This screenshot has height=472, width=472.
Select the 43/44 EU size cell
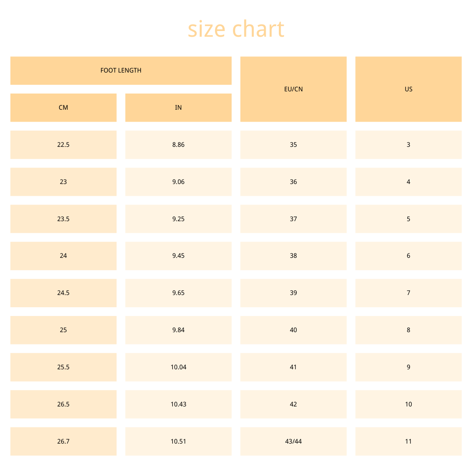(294, 441)
